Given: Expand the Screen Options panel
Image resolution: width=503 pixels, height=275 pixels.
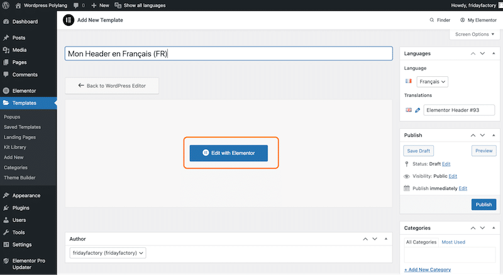Looking at the screenshot, I should [x=475, y=35].
